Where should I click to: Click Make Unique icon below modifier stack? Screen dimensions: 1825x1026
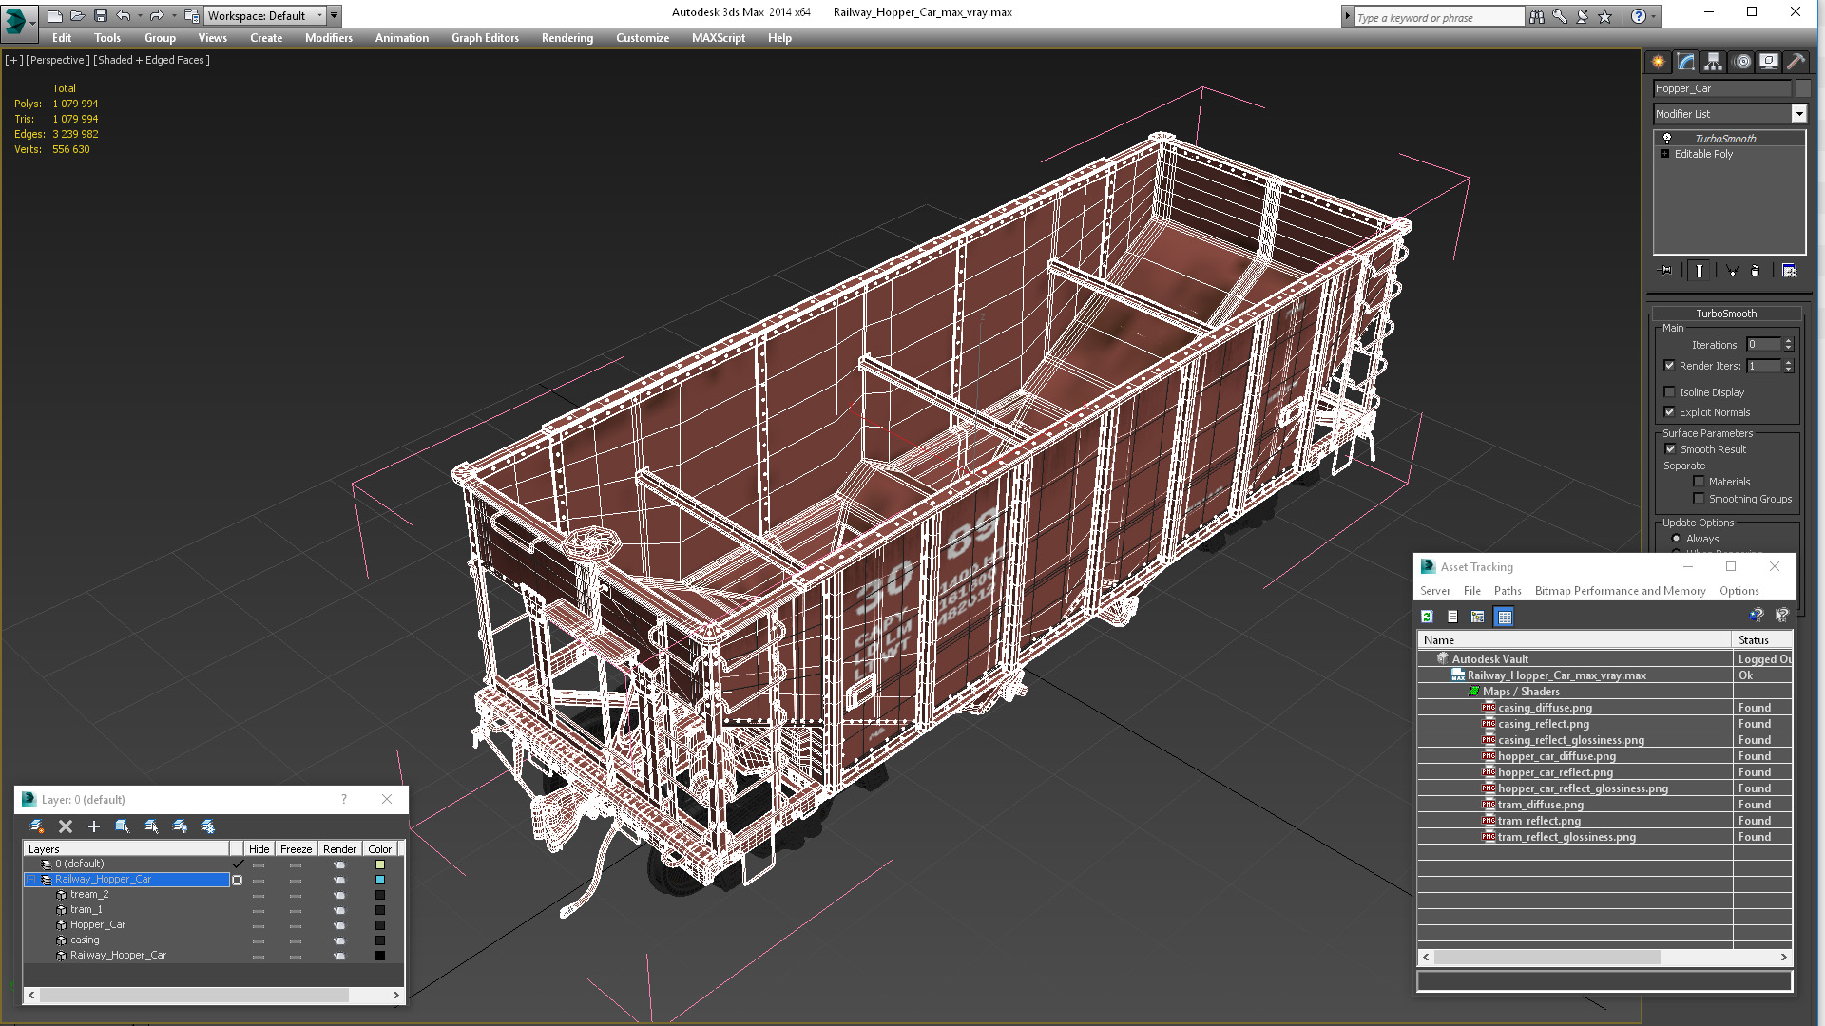click(x=1732, y=271)
